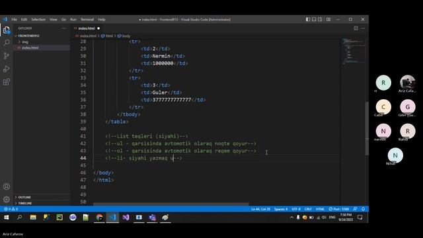
Task: Open the File menu
Action: (14, 19)
